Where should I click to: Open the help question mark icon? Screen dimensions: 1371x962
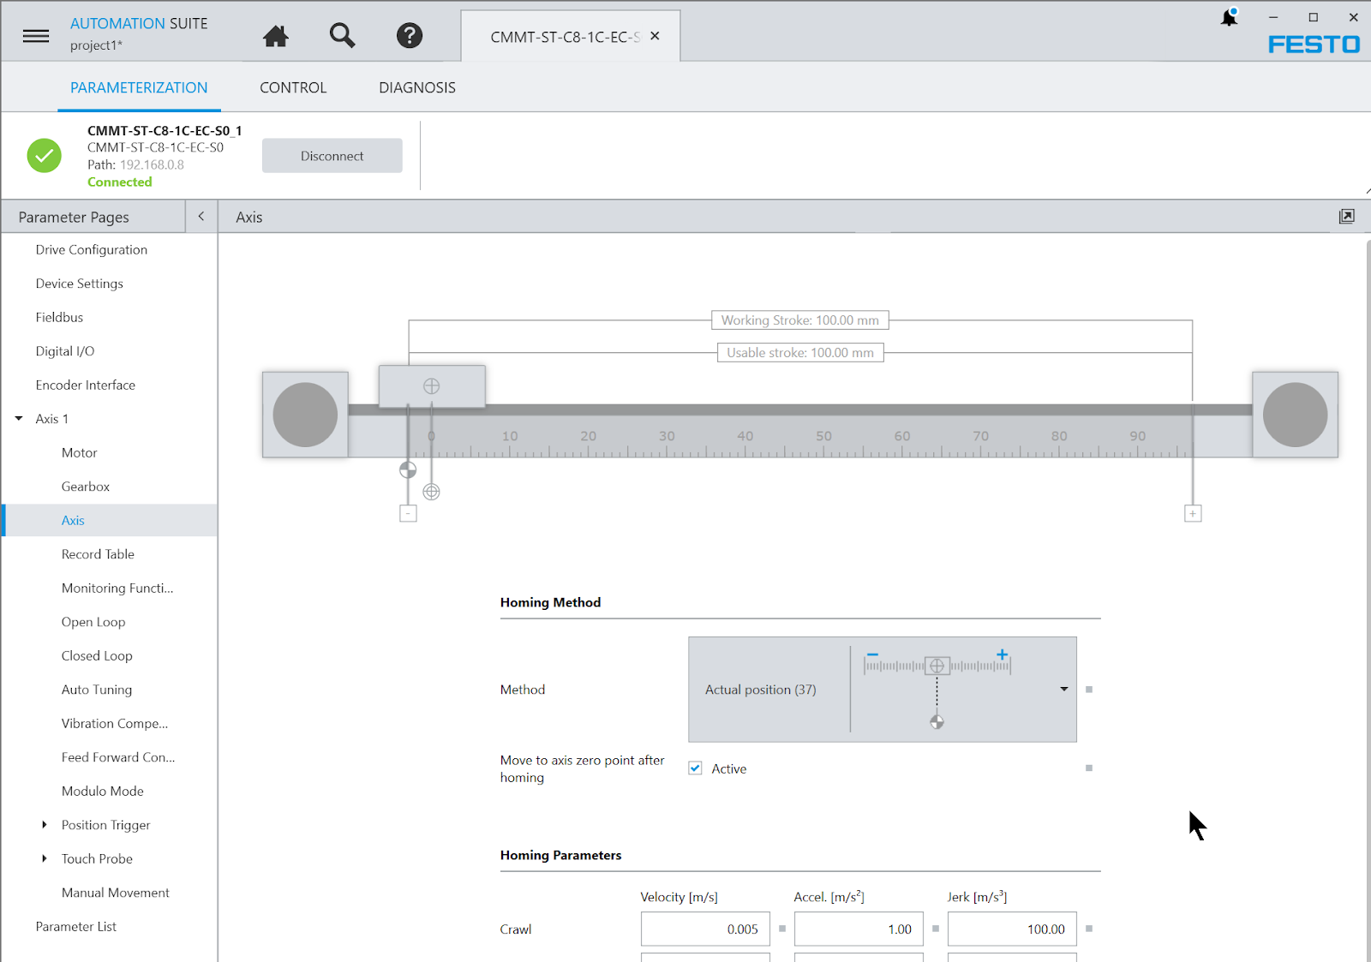(x=410, y=35)
